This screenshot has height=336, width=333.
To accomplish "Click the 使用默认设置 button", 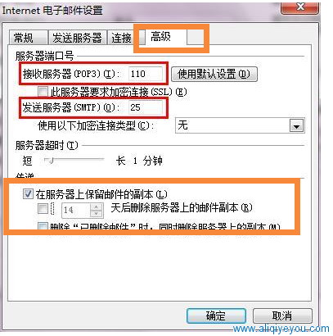I will coord(214,74).
